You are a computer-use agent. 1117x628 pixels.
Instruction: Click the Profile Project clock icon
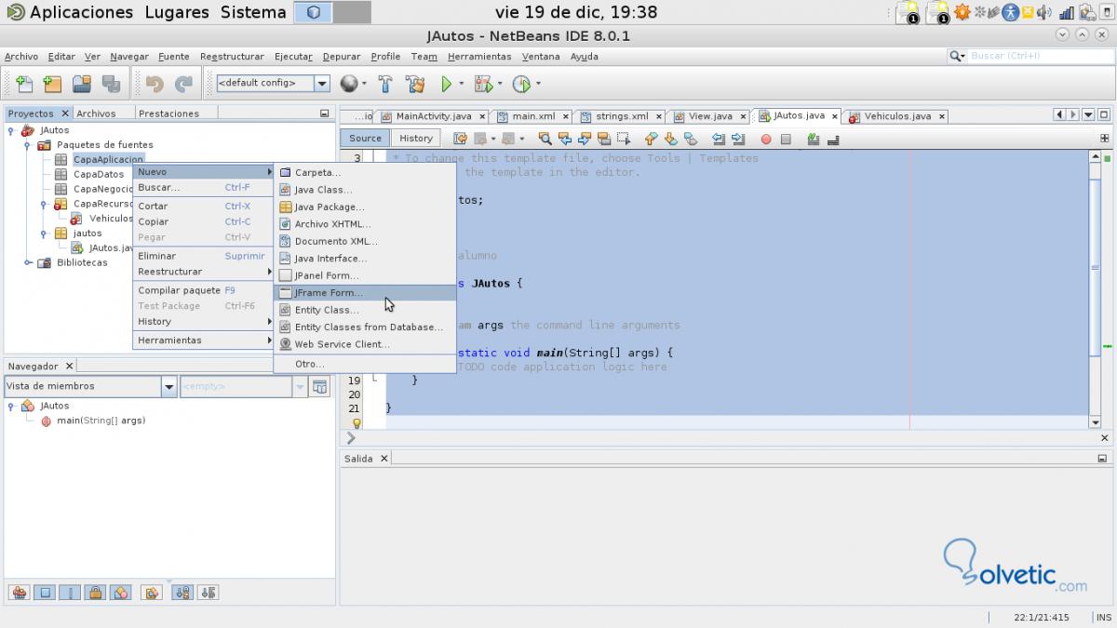[521, 84]
